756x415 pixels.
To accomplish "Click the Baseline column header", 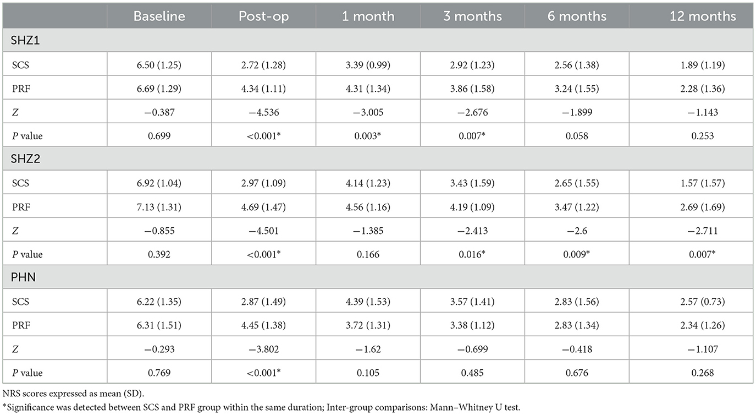I will point(158,17).
